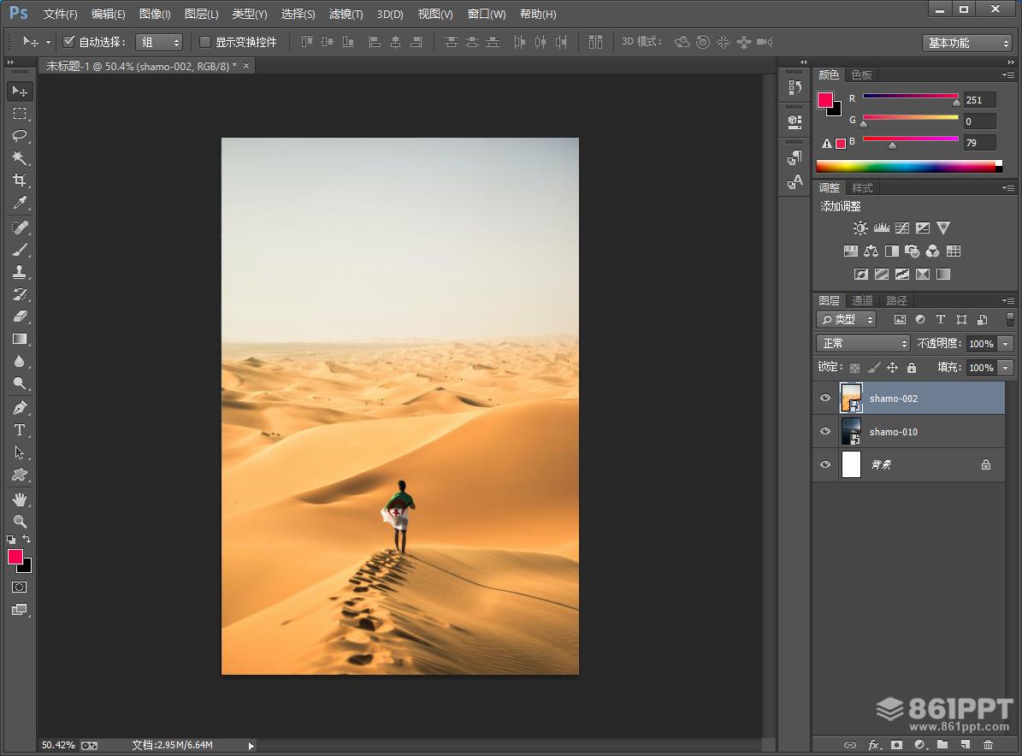Image resolution: width=1022 pixels, height=756 pixels.
Task: Select the Clone Stamp tool
Action: click(x=20, y=272)
